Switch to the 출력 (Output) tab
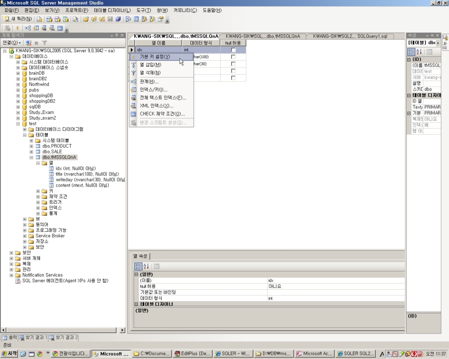 (10, 338)
